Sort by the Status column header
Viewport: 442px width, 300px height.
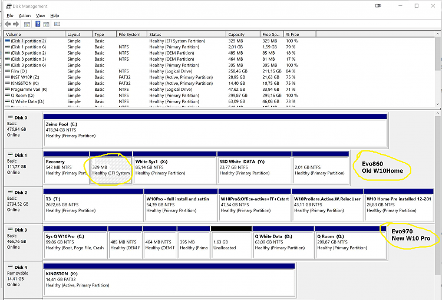tap(186, 34)
